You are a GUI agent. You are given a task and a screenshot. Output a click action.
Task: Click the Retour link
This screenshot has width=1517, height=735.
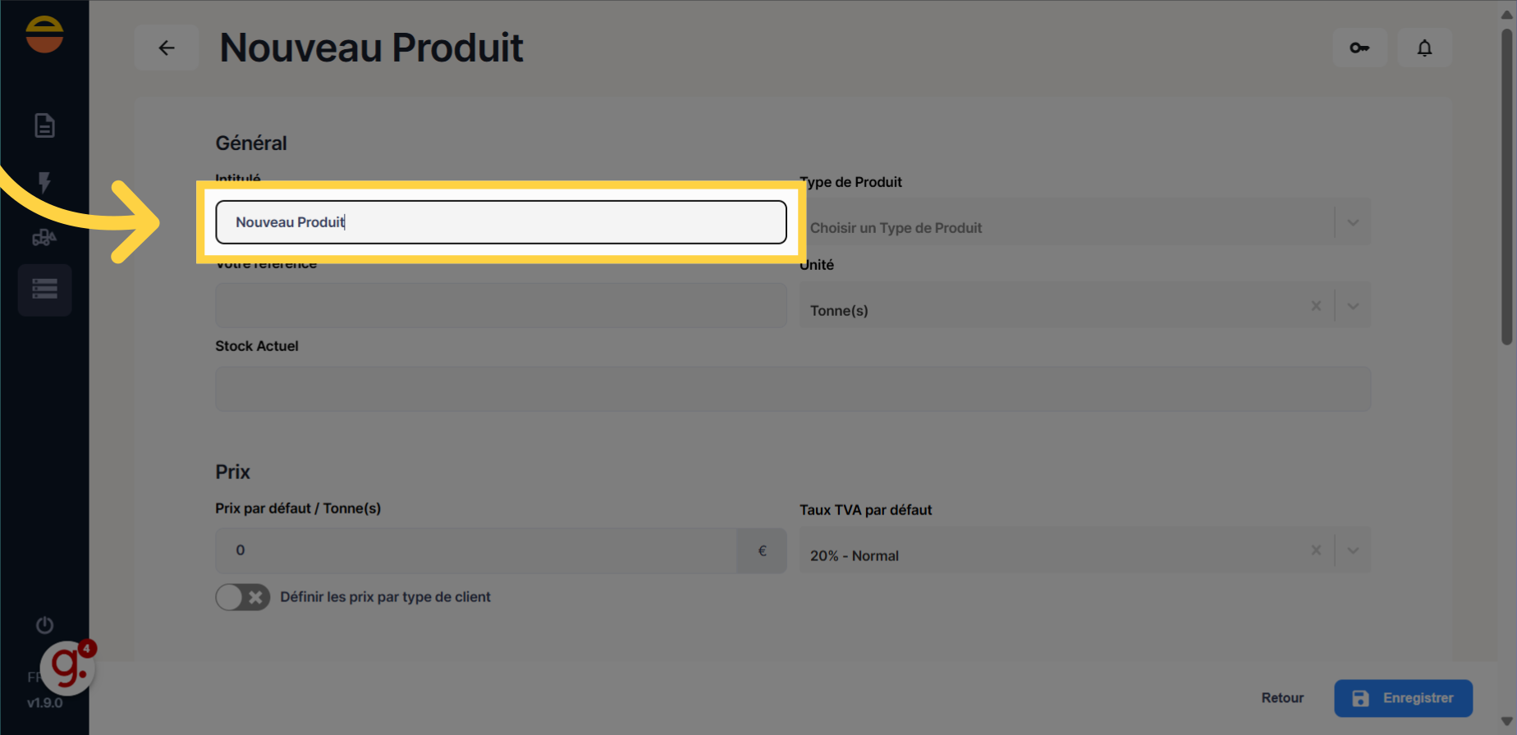coord(1282,698)
